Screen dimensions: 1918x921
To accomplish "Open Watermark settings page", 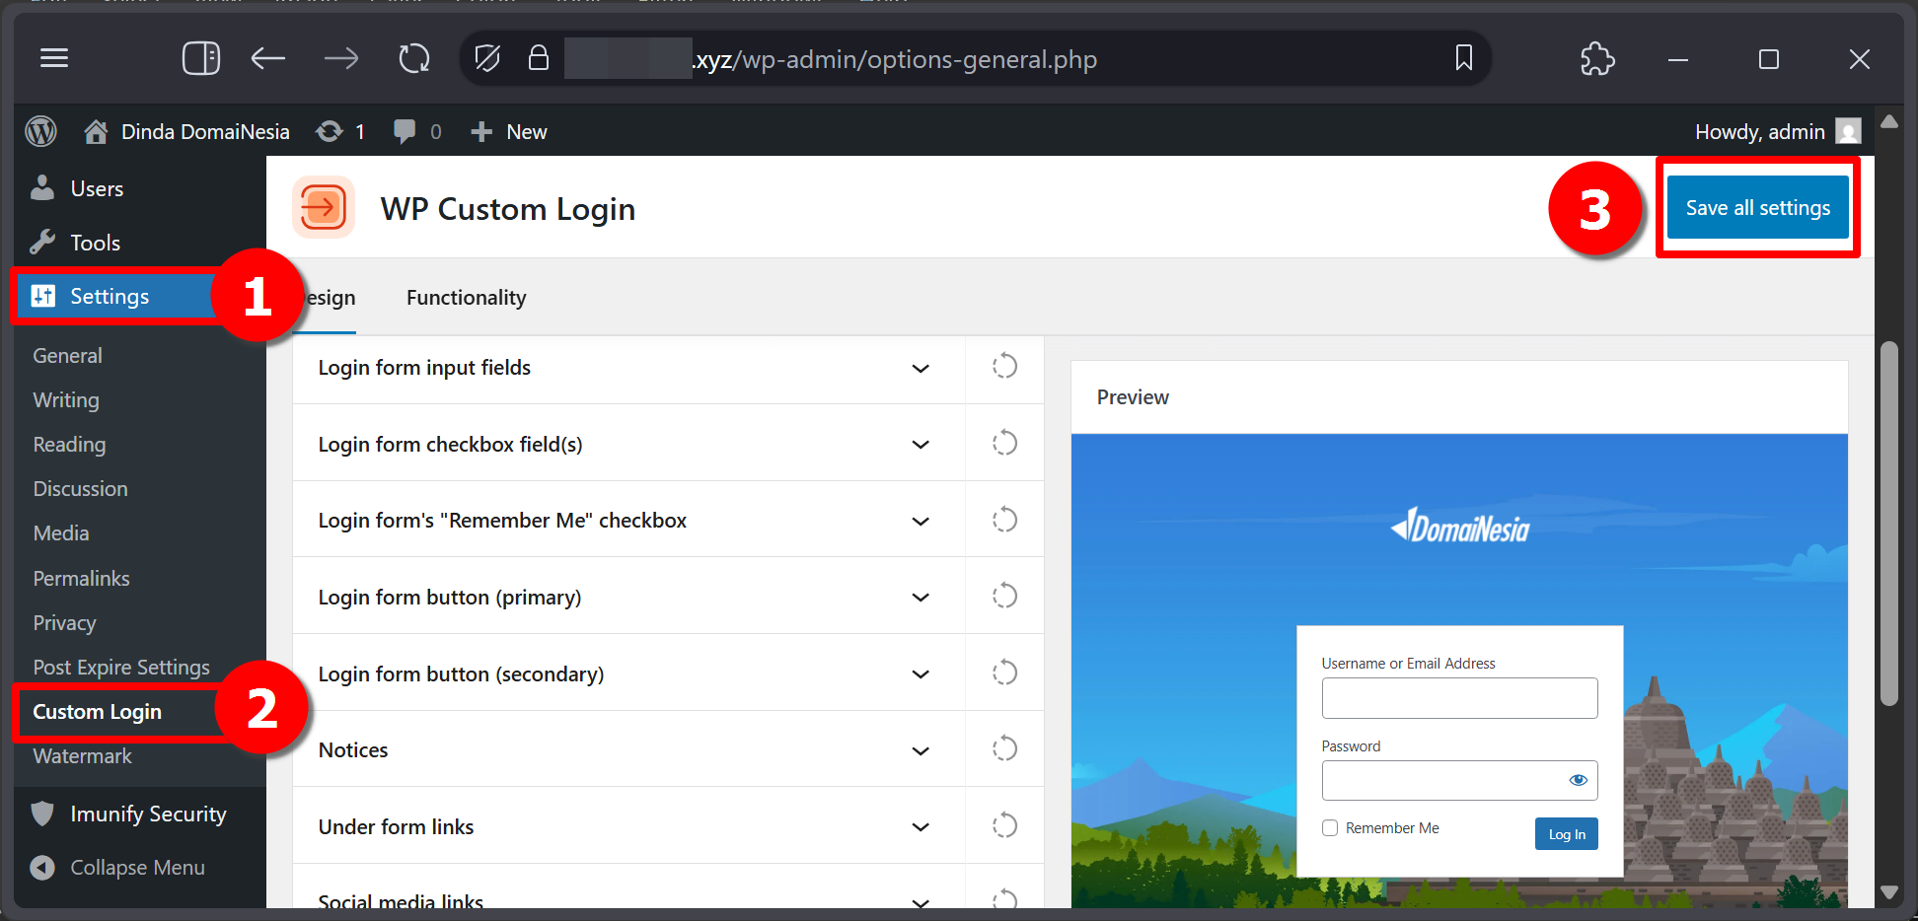I will (x=82, y=756).
